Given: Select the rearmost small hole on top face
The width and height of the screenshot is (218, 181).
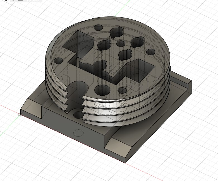Looking at the screenshot, I should pos(98,28).
